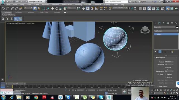Select the Chop radio button
This screenshot has width=179, height=100.
(x=158, y=74)
